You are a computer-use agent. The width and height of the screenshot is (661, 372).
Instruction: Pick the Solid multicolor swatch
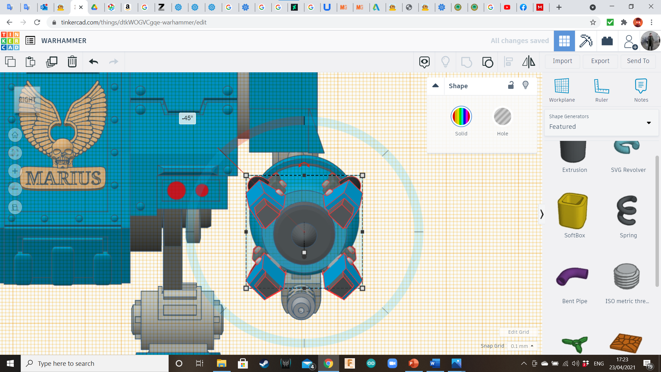coord(461,117)
